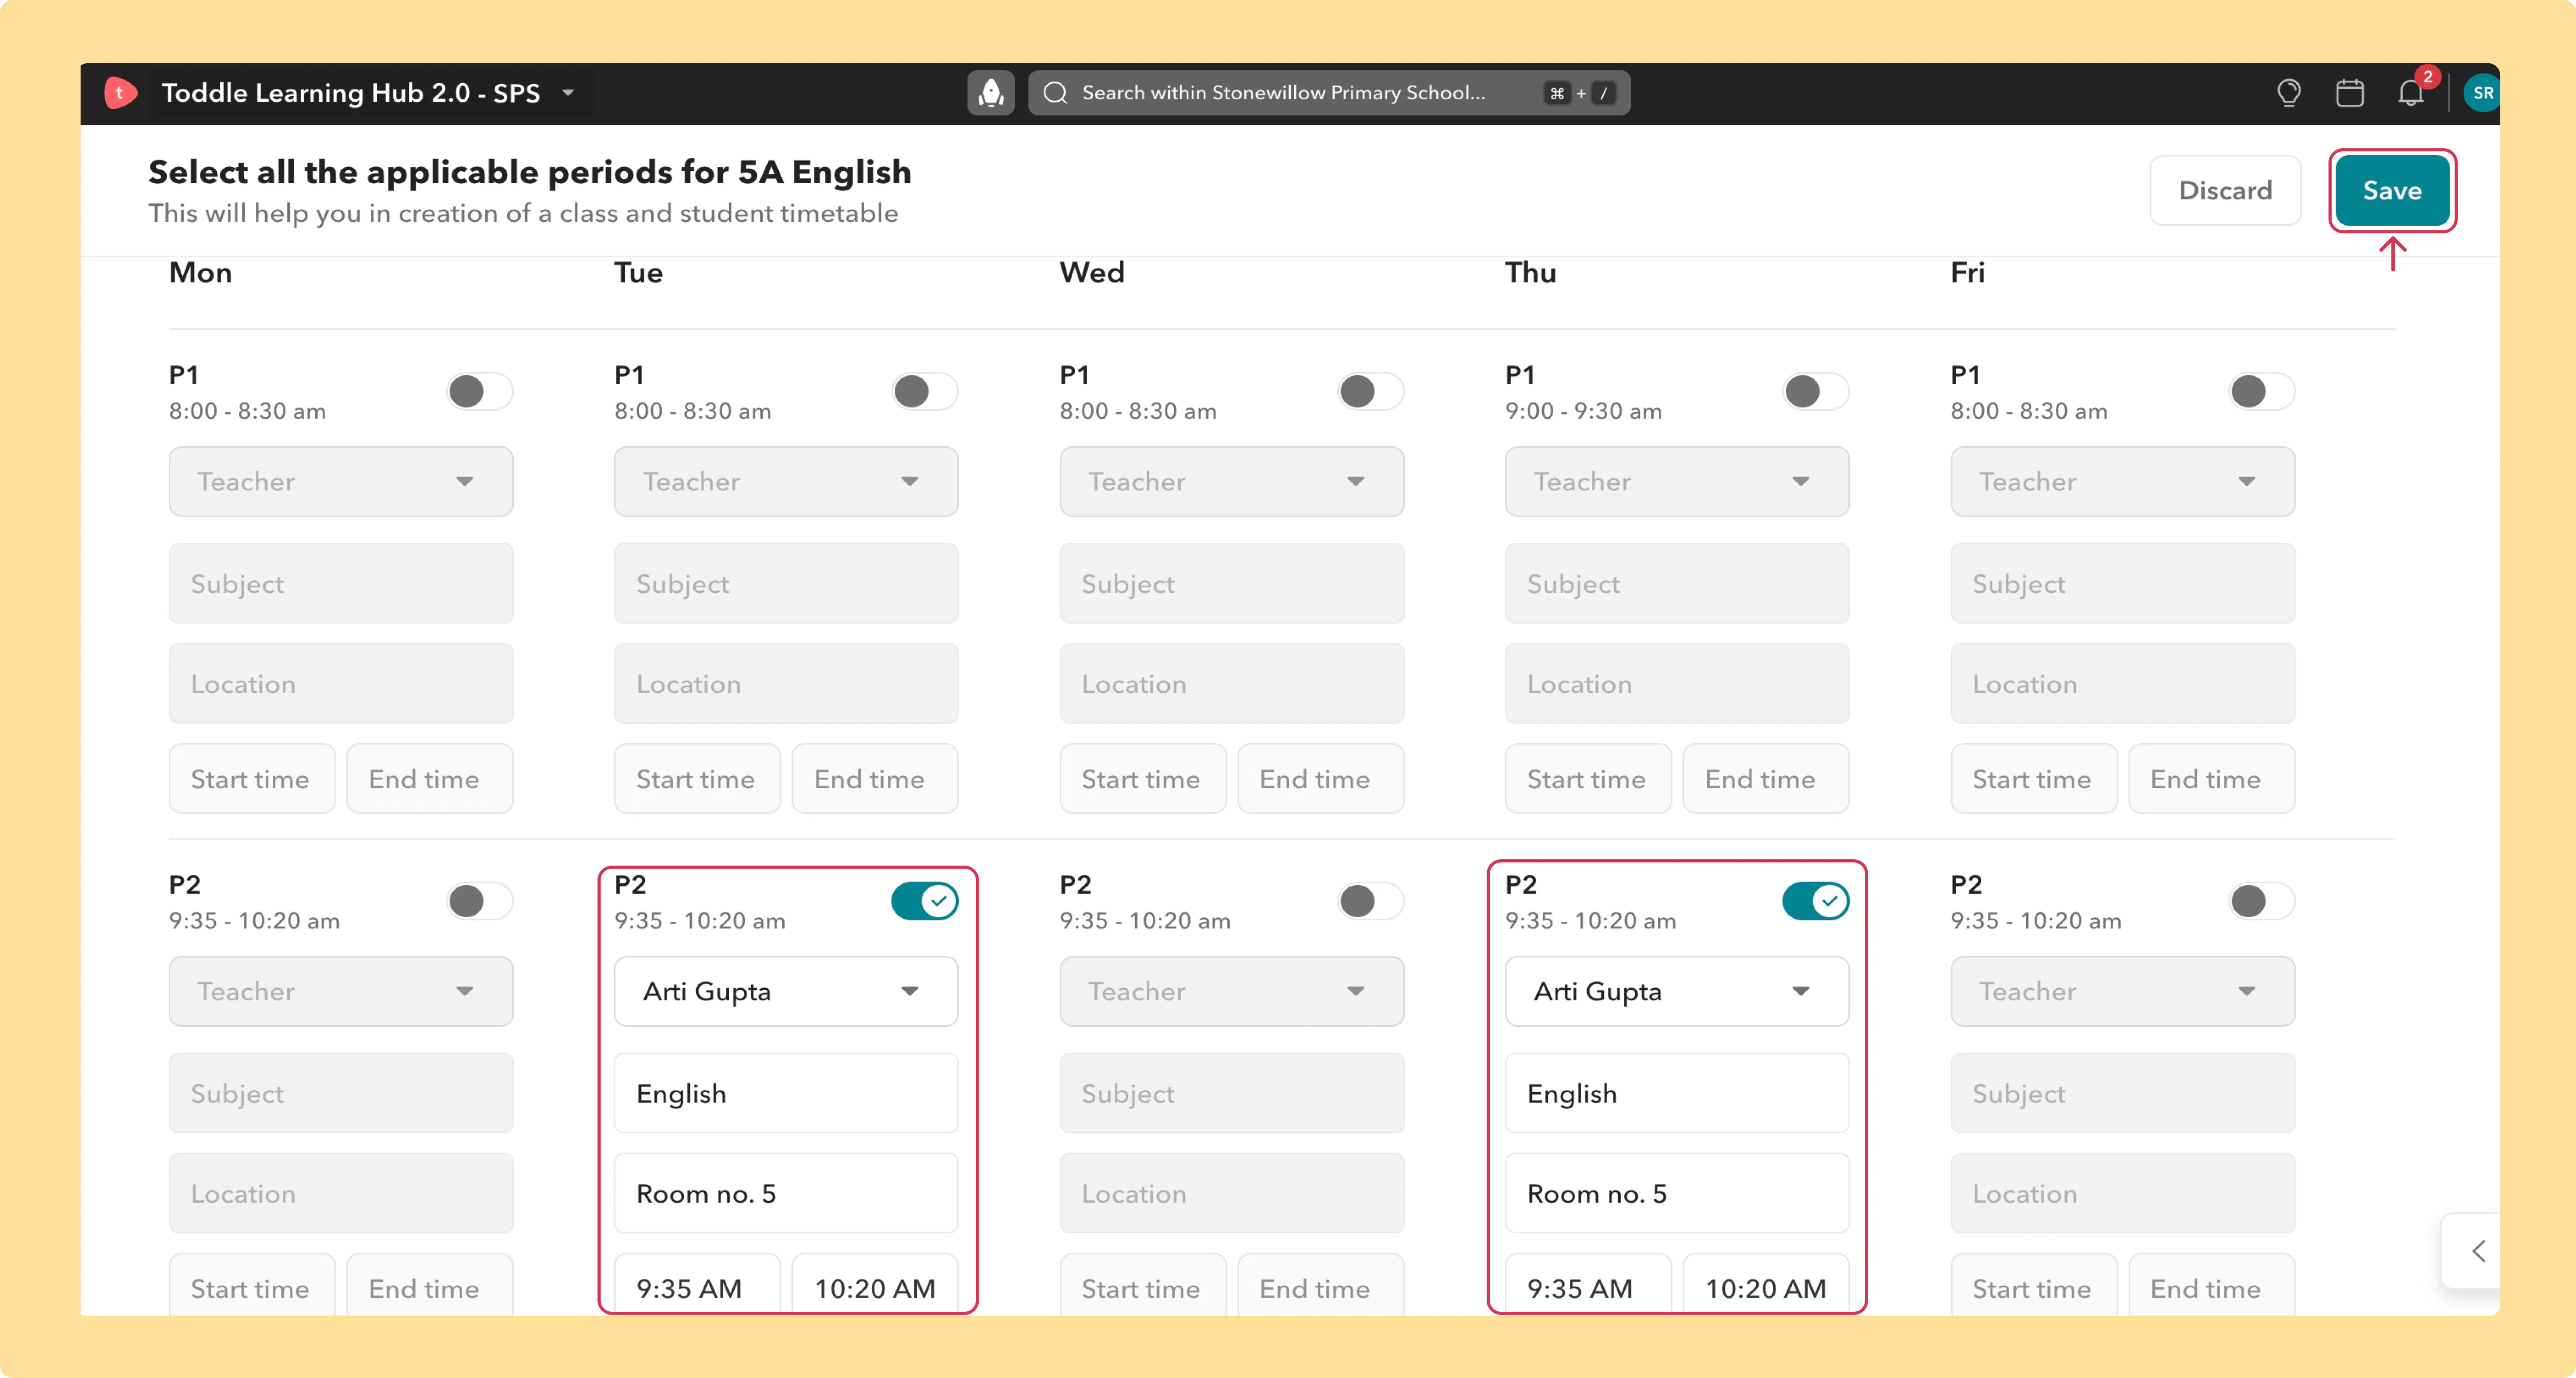Open the SR profile avatar

(2482, 93)
